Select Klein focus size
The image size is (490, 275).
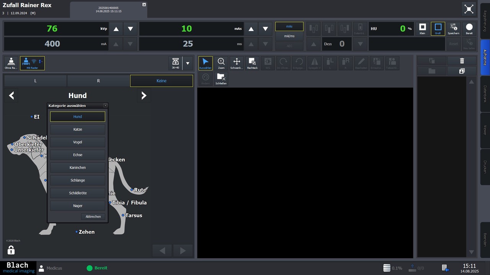422,29
